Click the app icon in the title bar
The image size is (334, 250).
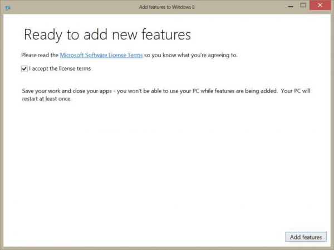pos(8,8)
